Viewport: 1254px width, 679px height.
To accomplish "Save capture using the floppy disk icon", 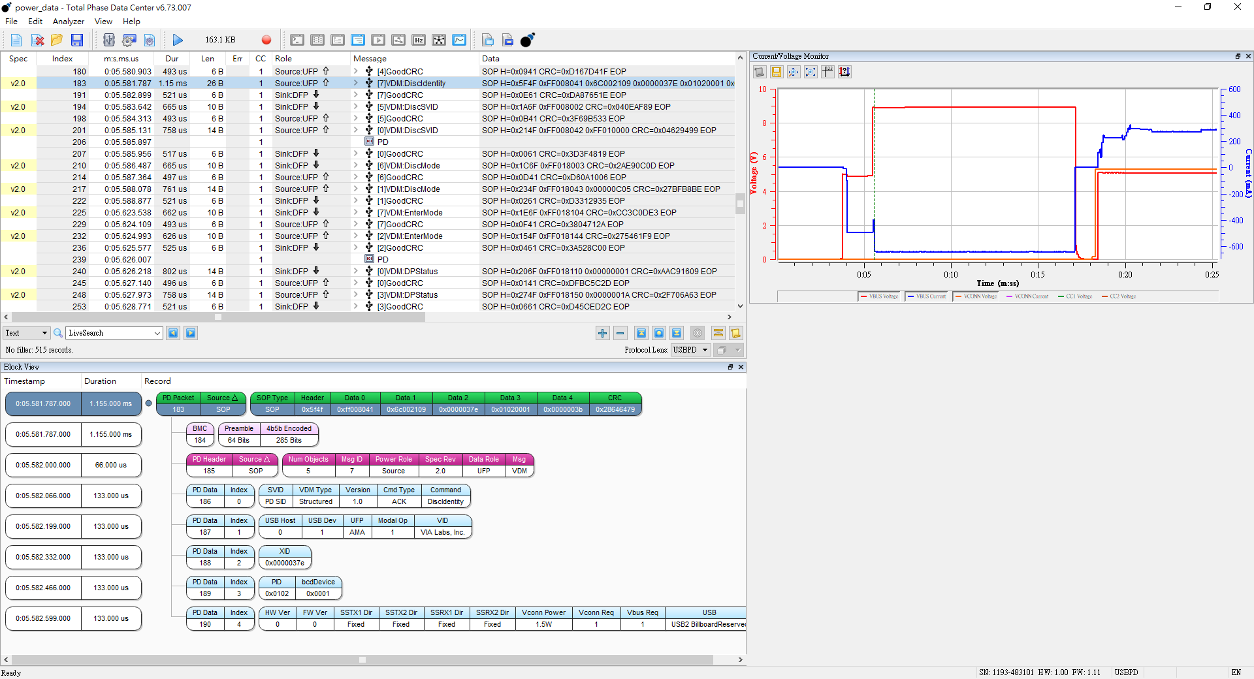I will 77,40.
